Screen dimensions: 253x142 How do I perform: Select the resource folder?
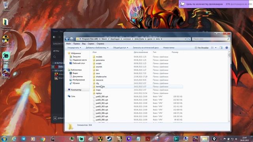tap(98, 80)
